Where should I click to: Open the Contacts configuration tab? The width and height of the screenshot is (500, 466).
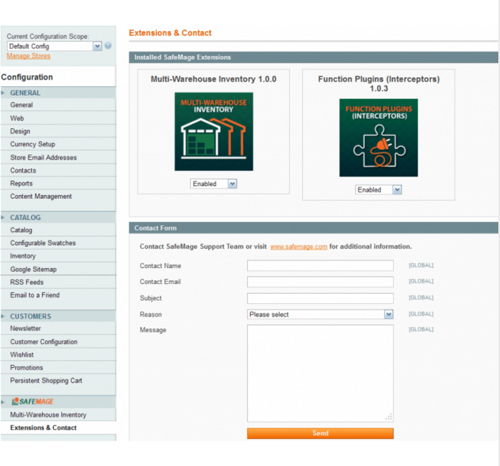pyautogui.click(x=58, y=170)
